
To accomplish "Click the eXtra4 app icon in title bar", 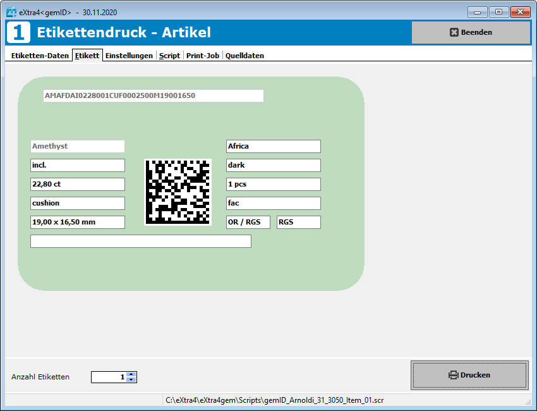I will coord(11,12).
